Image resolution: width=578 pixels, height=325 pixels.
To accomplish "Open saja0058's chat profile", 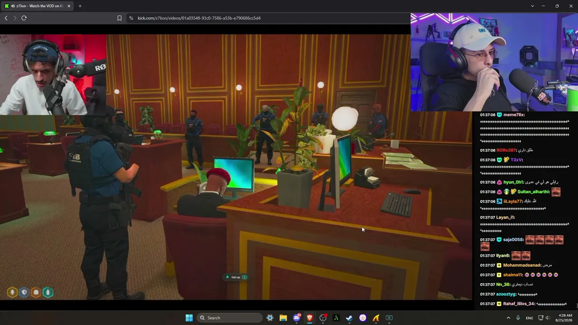I will click(513, 240).
